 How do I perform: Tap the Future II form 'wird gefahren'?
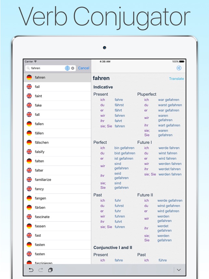[x=168, y=211]
